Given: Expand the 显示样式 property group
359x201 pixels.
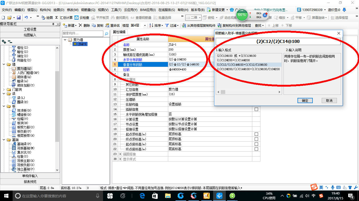Looking at the screenshot, I should (120, 159).
